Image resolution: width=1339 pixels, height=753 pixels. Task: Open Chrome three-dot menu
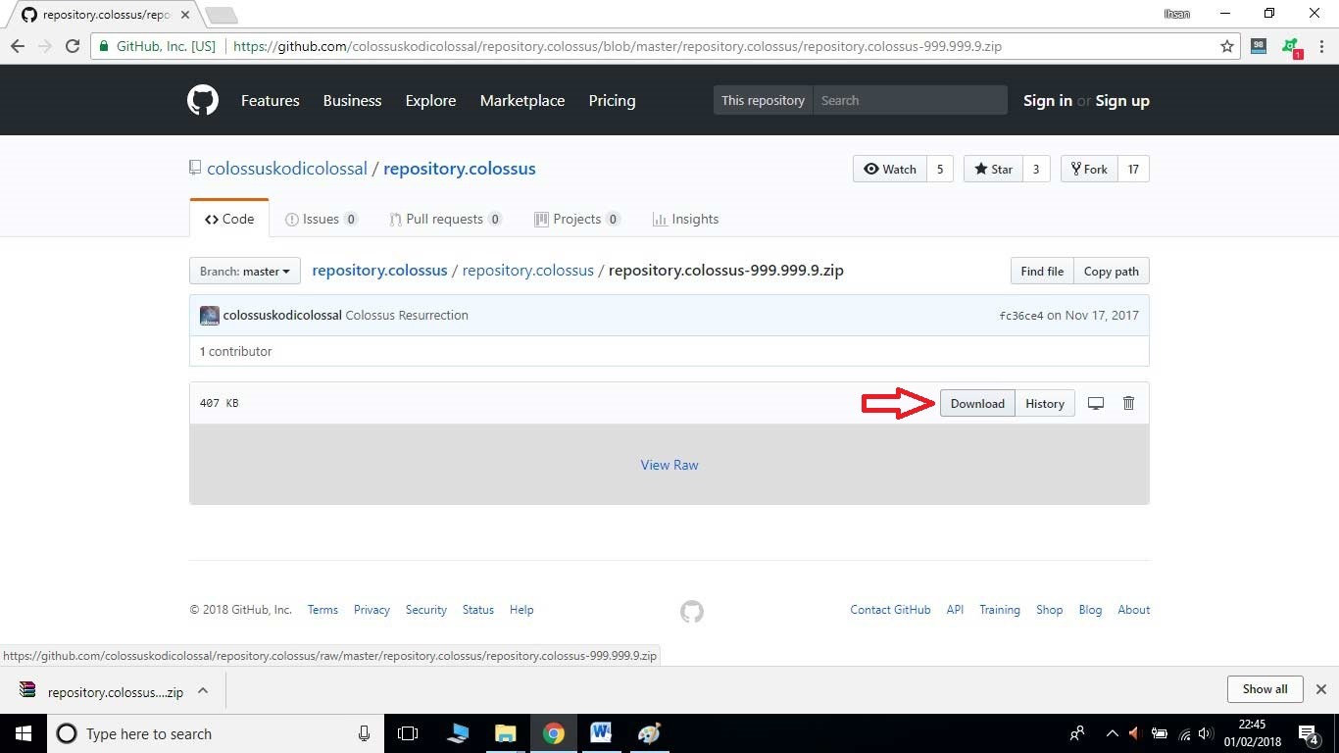tap(1321, 46)
